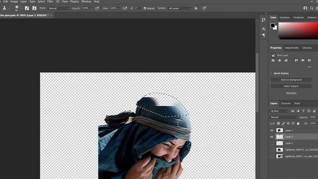Screen dimensions: 318x179
Task: Click the Opacity field in options bar
Action: pos(85,8)
